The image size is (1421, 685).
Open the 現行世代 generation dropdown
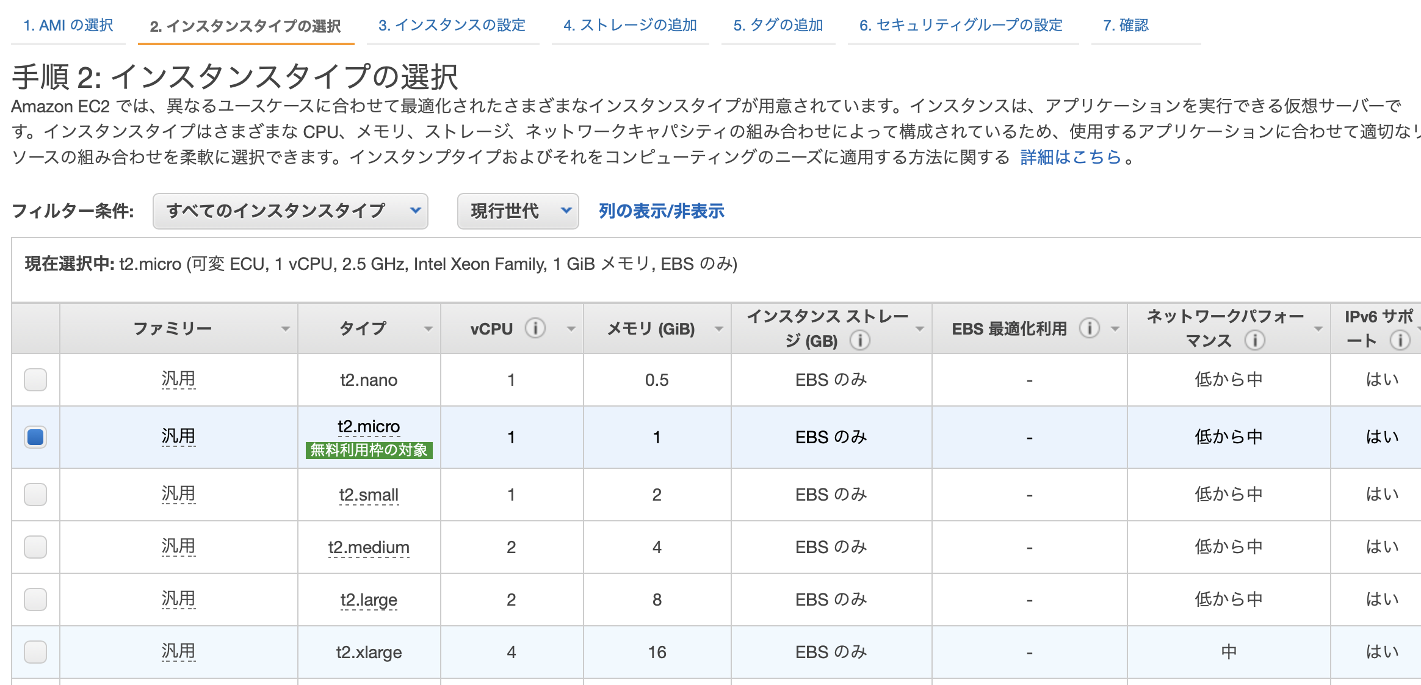click(518, 211)
